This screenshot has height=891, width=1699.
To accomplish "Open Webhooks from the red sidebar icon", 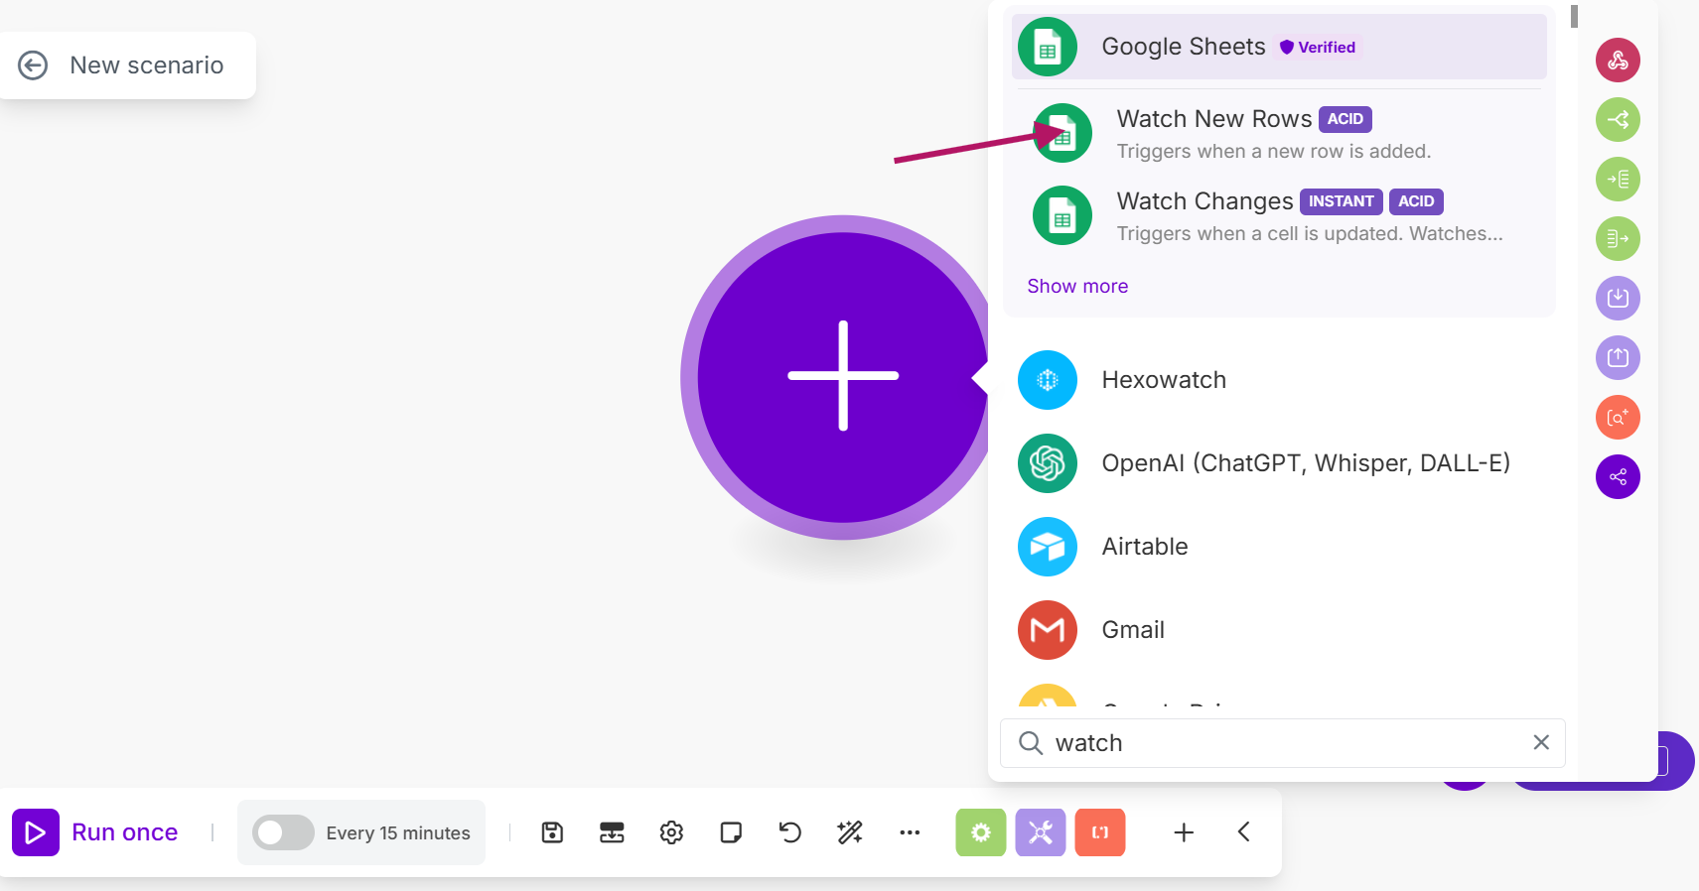I will click(x=1618, y=61).
